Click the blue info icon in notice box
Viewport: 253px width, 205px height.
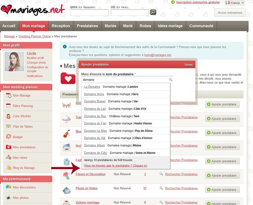point(65,47)
